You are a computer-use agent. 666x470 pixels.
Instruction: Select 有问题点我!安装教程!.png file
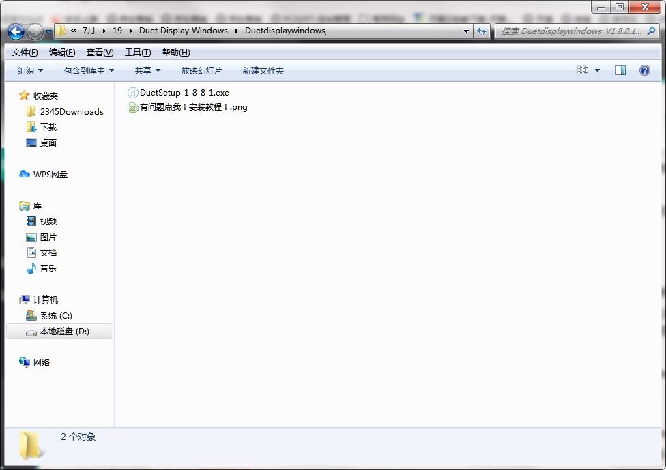pyautogui.click(x=194, y=107)
